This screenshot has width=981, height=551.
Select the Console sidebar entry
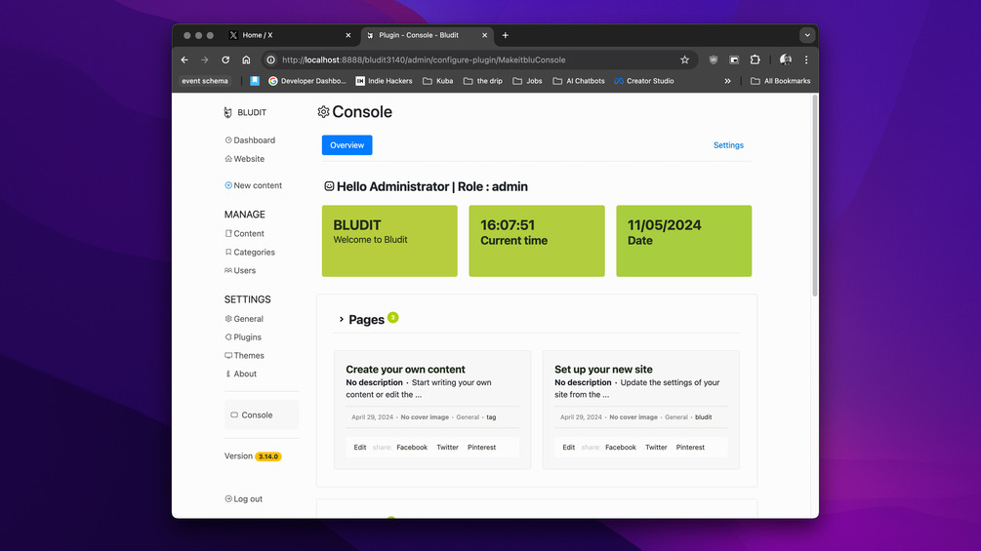coord(262,414)
